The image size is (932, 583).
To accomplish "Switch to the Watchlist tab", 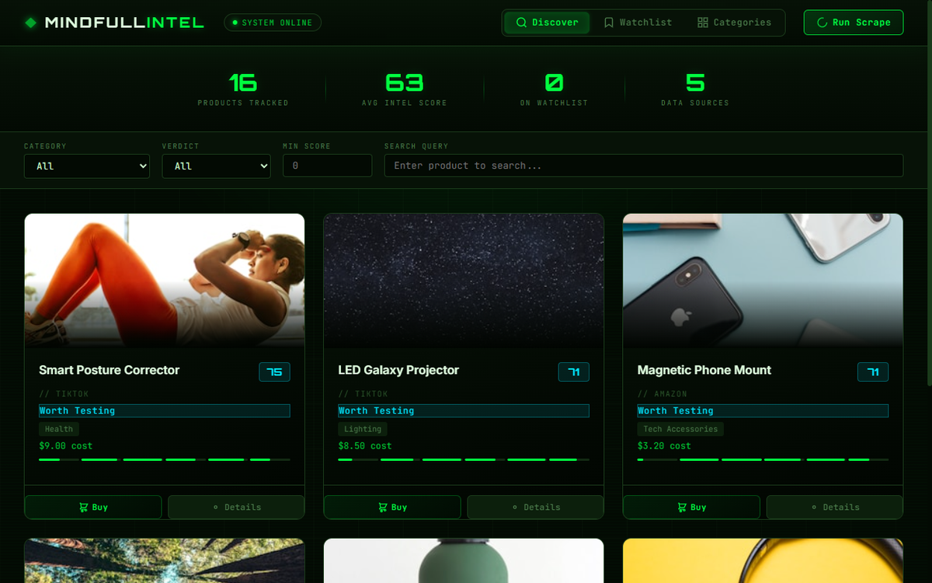I will pos(638,23).
